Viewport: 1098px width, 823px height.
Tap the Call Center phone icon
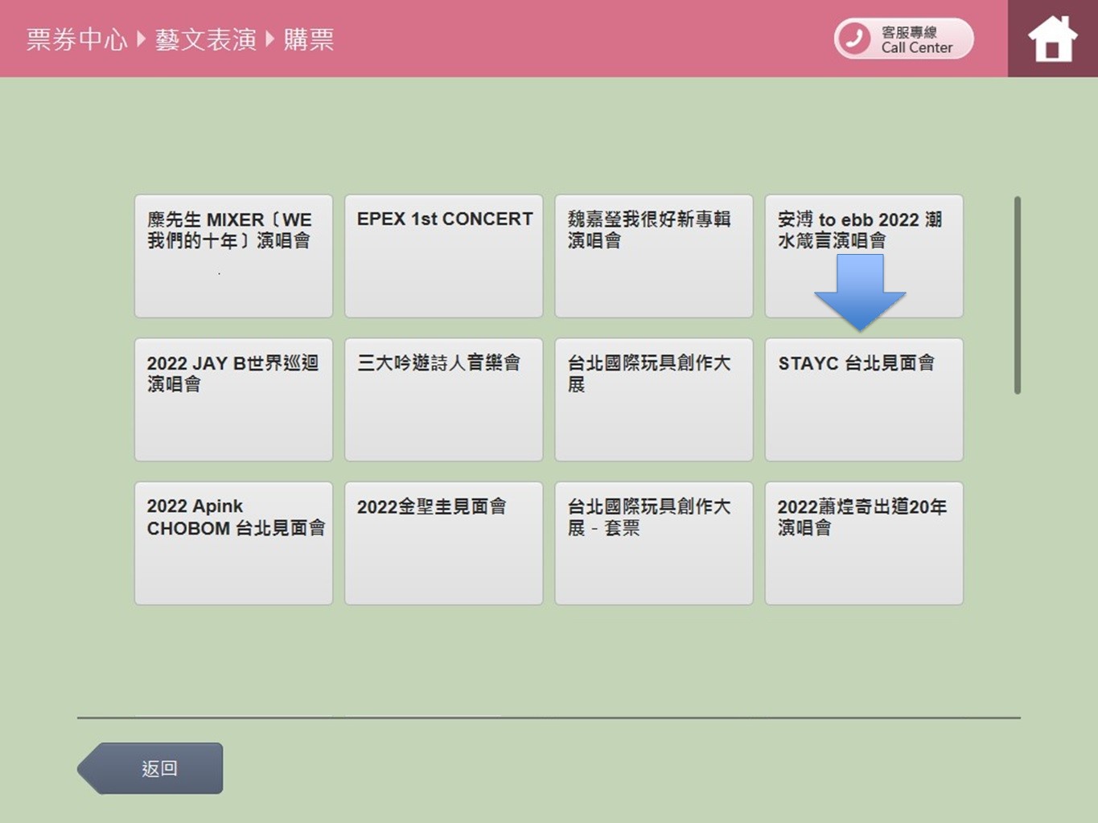(854, 39)
